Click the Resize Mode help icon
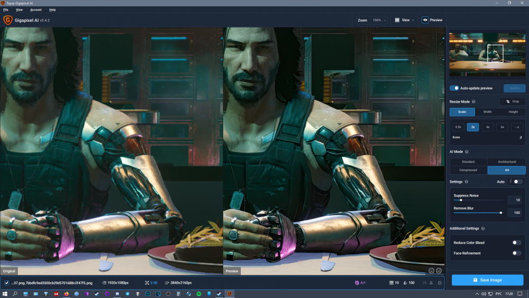This screenshot has width=529, height=298. pos(473,102)
